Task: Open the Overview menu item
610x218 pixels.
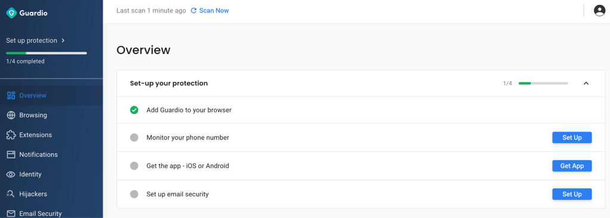Action: pos(51,96)
